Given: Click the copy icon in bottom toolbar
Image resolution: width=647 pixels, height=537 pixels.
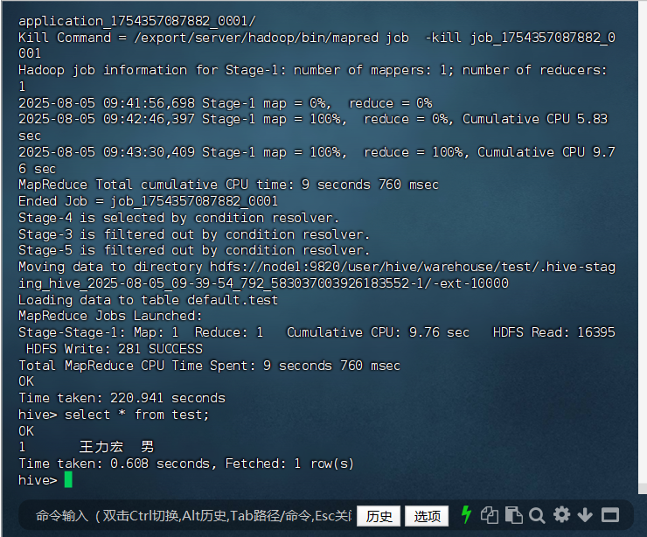Looking at the screenshot, I should pyautogui.click(x=490, y=515).
